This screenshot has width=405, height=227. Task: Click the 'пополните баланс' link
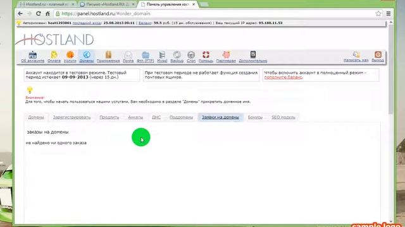click(283, 77)
